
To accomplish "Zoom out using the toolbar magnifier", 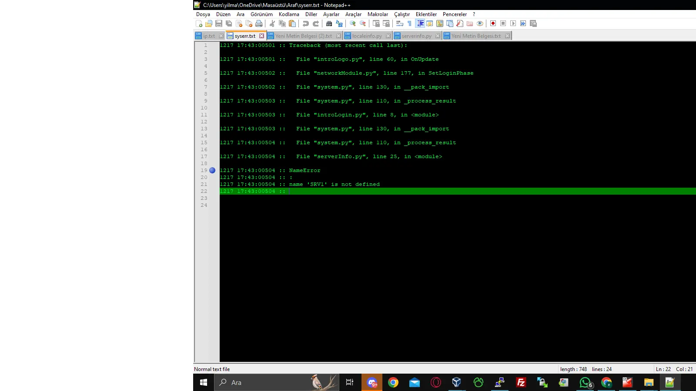I will click(x=363, y=23).
